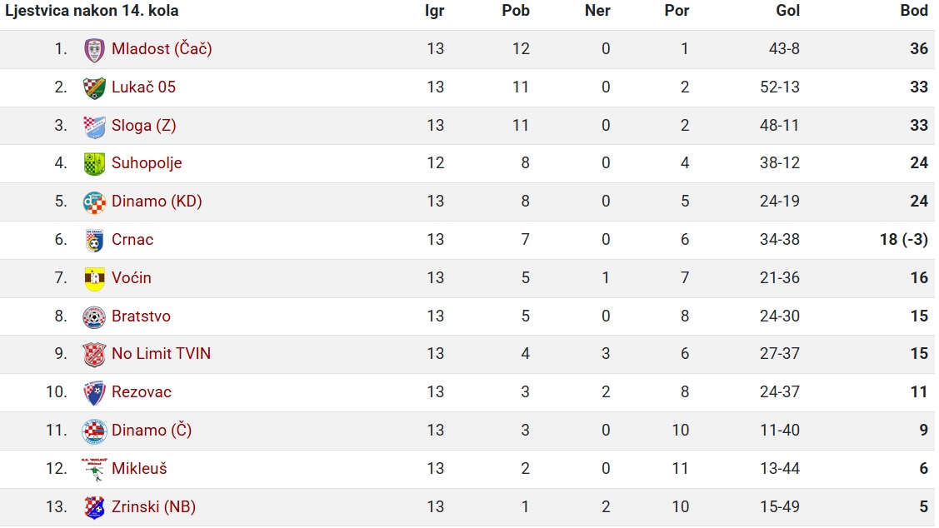Click the Crnac points value 18 (-3)
This screenshot has width=939, height=528.
904,240
